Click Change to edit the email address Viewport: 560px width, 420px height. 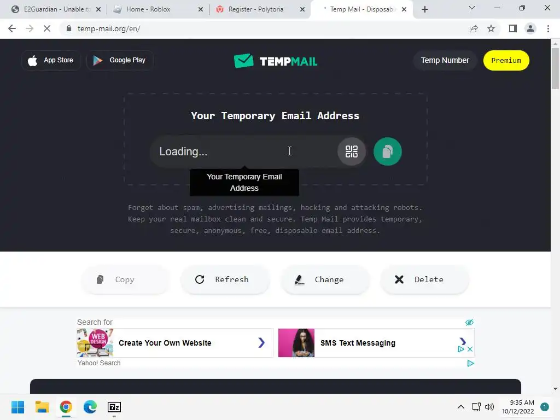click(325, 279)
